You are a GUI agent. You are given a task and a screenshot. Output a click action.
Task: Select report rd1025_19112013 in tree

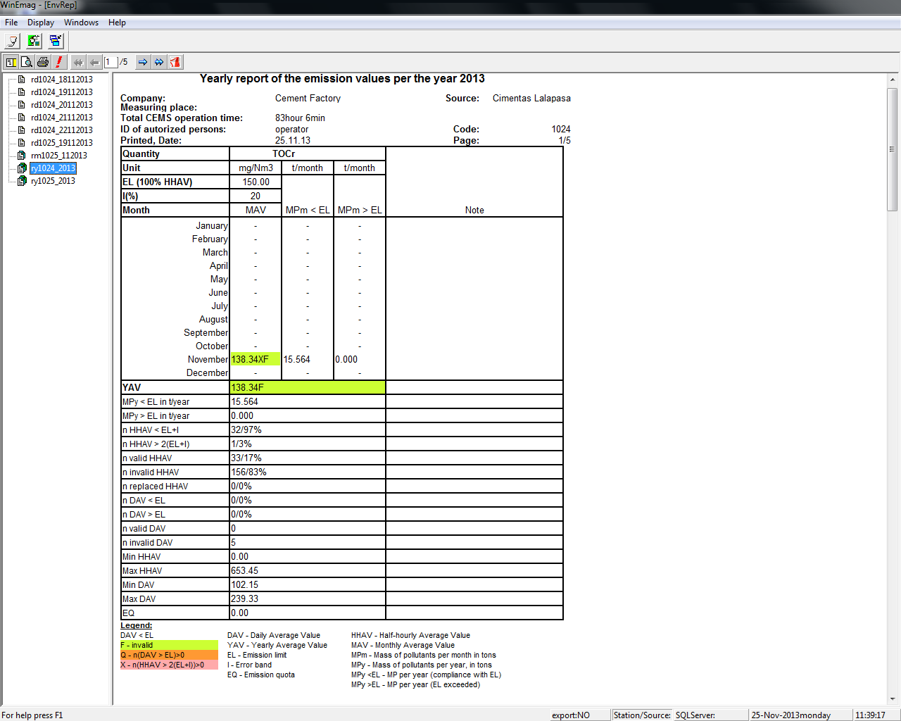(x=62, y=143)
